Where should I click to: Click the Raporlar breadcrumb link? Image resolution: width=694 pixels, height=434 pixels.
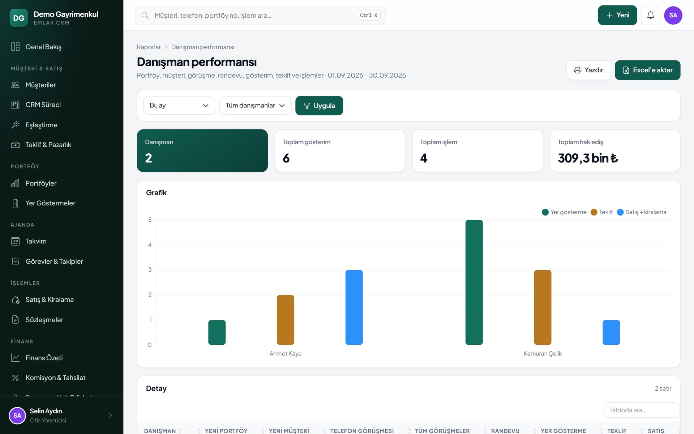click(x=149, y=47)
